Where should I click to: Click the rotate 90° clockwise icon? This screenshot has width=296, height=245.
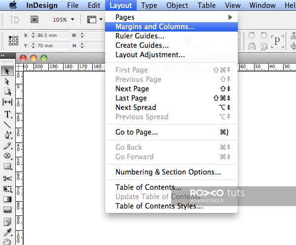(252, 35)
